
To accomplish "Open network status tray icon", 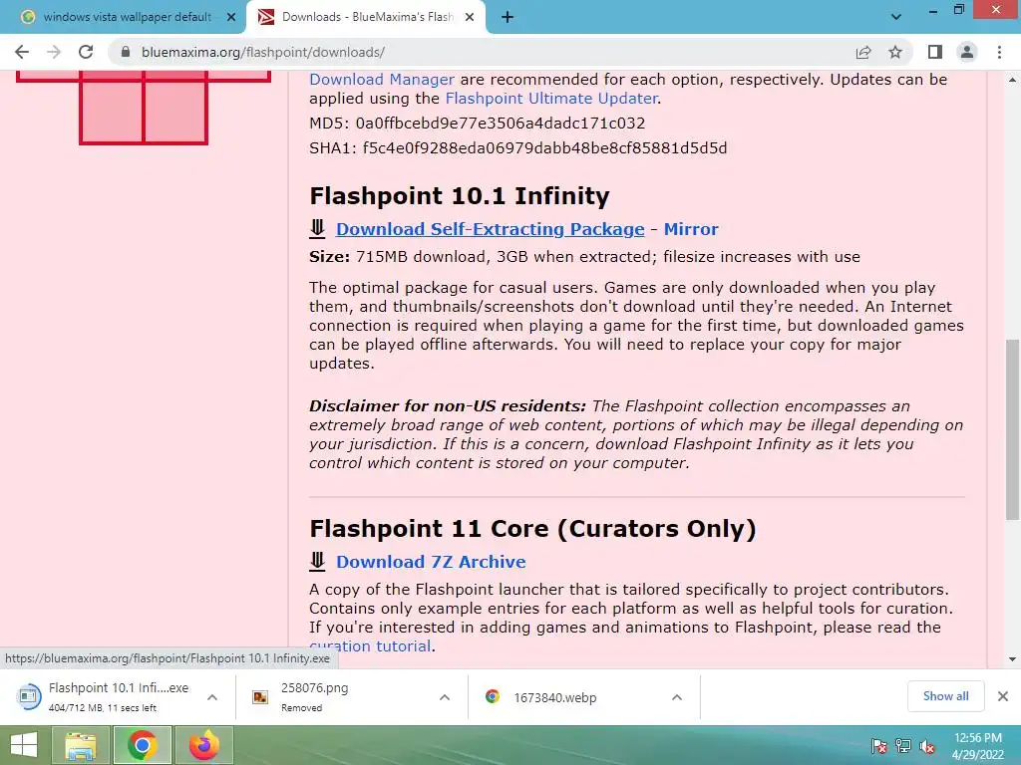I will [x=903, y=746].
